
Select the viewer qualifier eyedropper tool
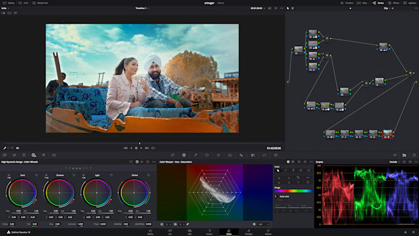click(x=5, y=148)
